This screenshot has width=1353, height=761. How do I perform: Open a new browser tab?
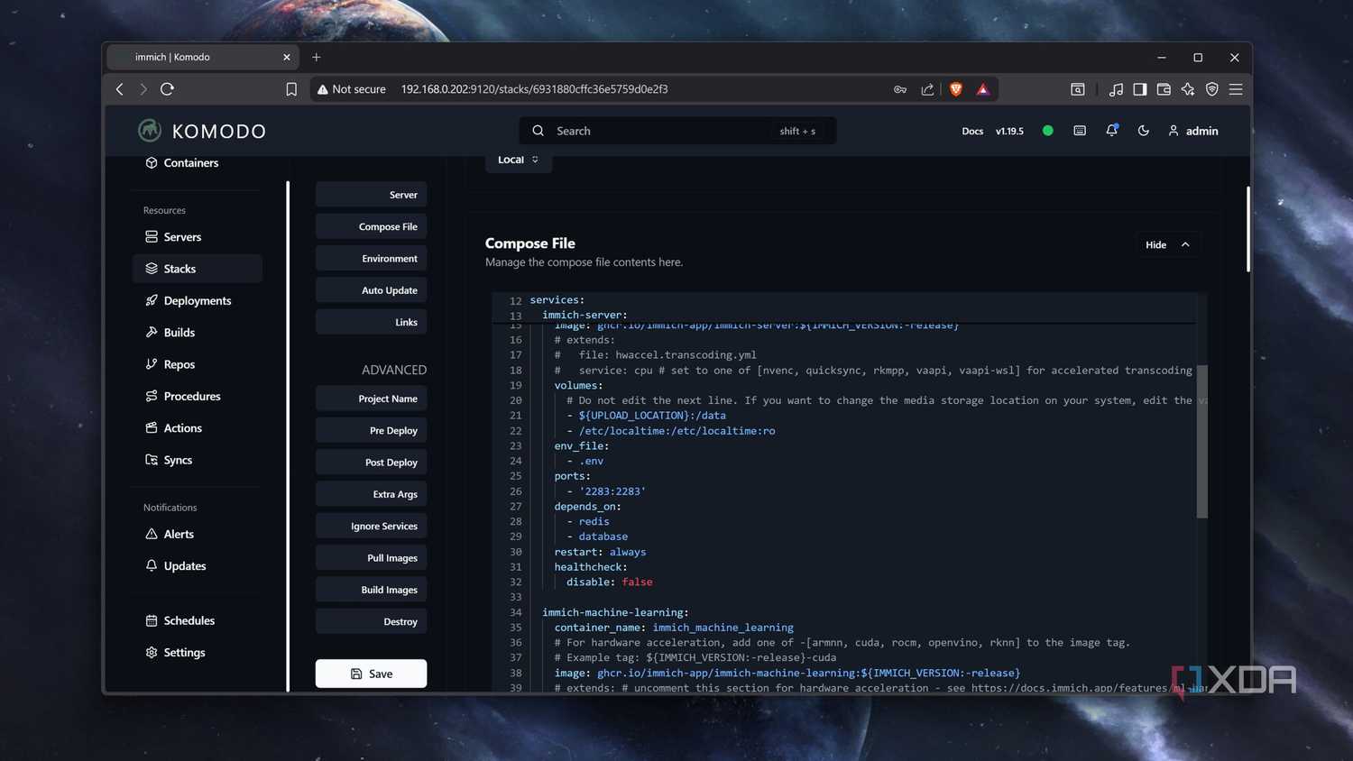(x=316, y=57)
